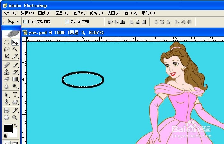Image resolution: width=224 pixels, height=144 pixels.
Task: Click the feather logo atop toolbox
Action: [x=11, y=34]
